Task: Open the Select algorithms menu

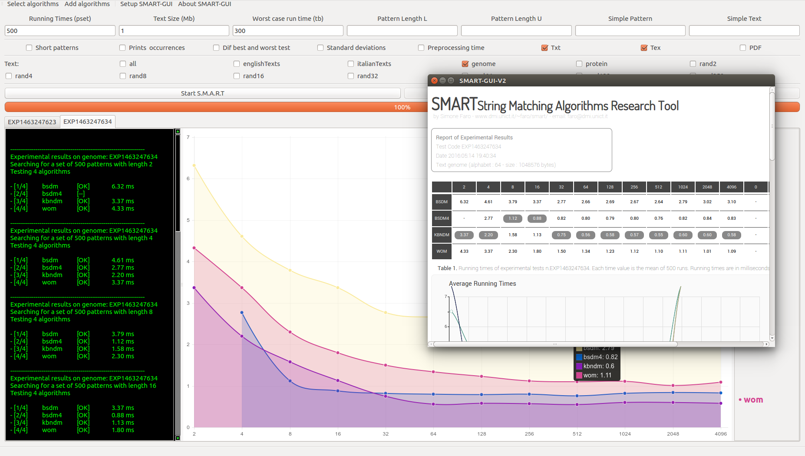Action: [x=33, y=4]
